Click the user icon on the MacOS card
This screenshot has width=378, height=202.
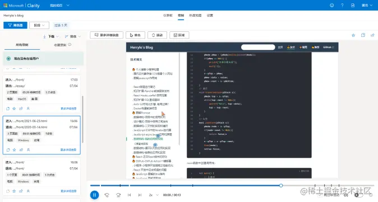pyautogui.click(x=28, y=109)
